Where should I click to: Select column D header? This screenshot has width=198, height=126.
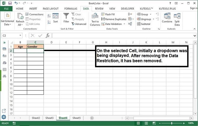pyautogui.click(x=51, y=42)
